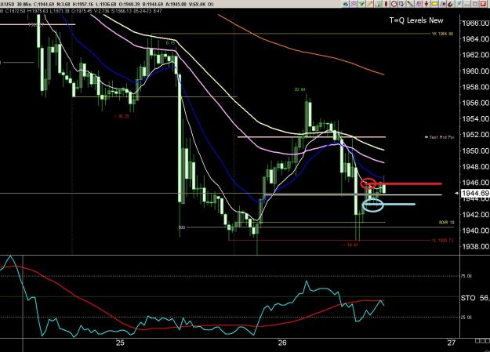
Task: Click the date label 27 on time axis
Action: [x=452, y=343]
